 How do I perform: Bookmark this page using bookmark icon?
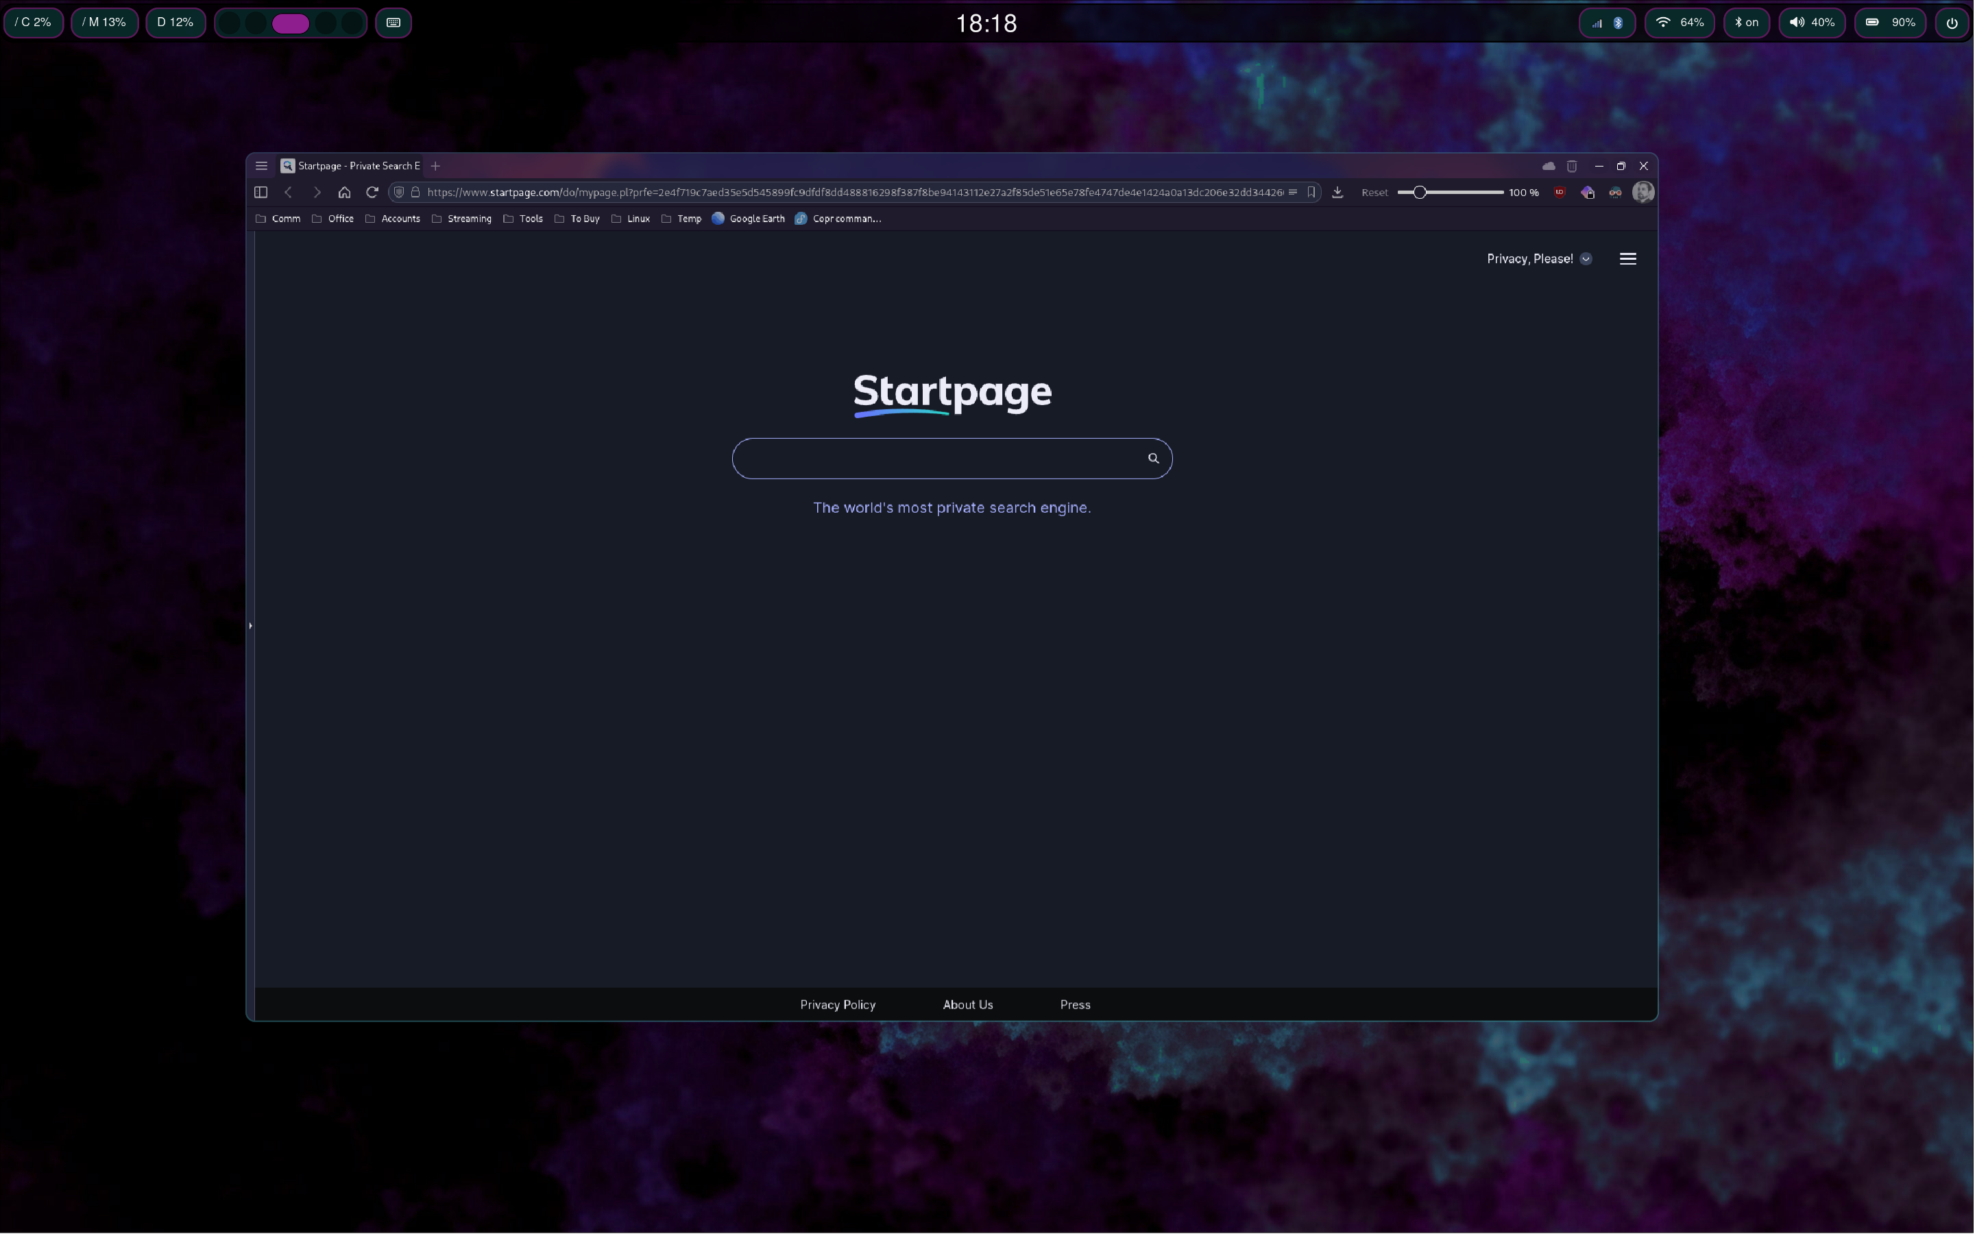point(1311,193)
